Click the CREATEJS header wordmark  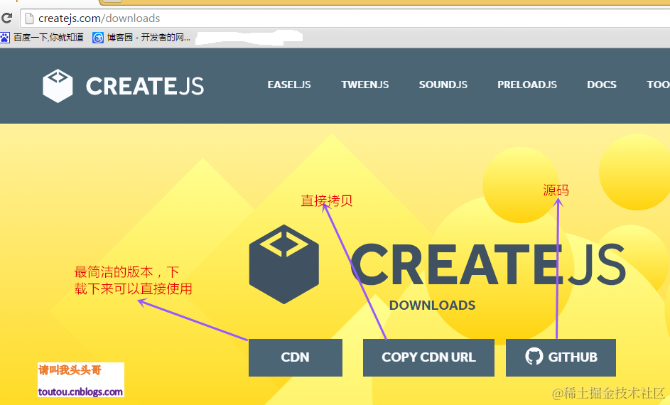click(145, 86)
